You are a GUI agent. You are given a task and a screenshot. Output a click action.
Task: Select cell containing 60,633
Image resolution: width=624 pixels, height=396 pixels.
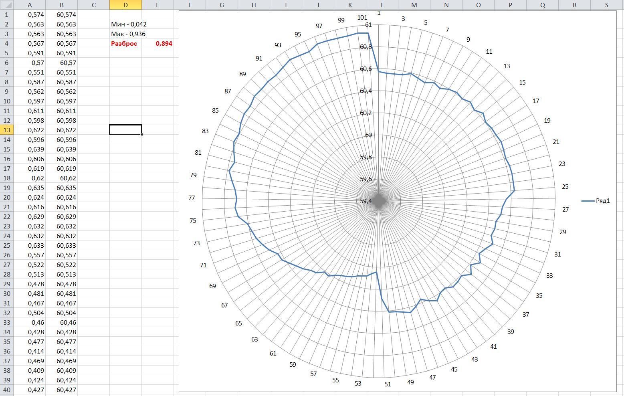[62, 245]
